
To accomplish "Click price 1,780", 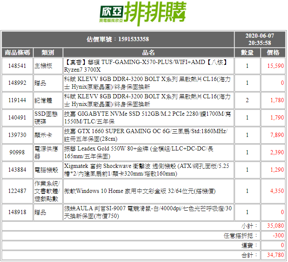I will 277,100.
